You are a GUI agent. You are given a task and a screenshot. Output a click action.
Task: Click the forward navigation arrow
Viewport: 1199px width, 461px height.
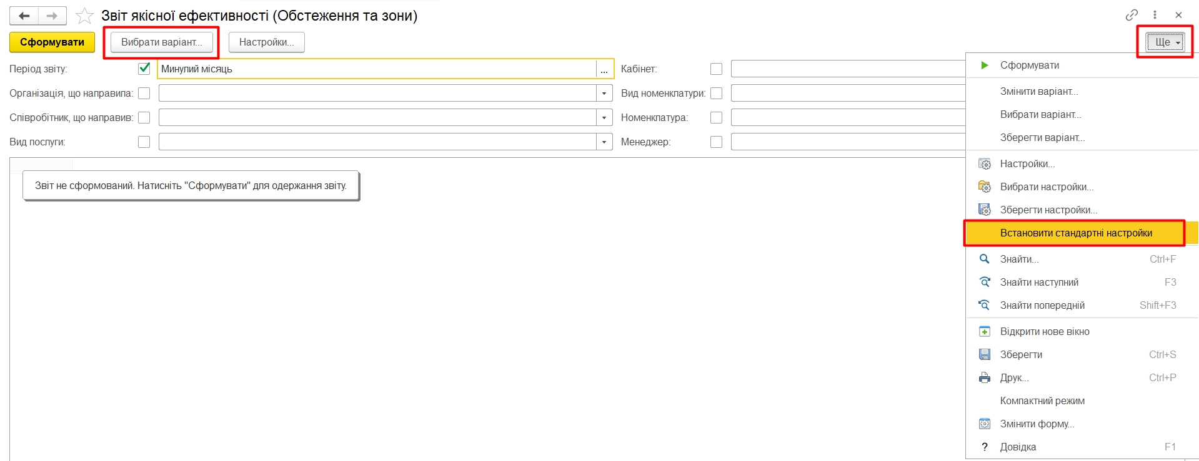coord(52,16)
